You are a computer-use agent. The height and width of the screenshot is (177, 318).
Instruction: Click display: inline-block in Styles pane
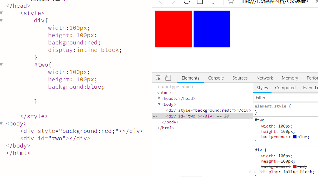(288, 172)
